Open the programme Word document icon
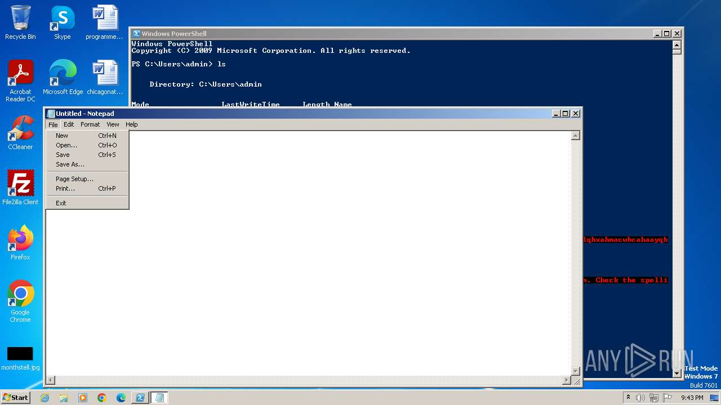The image size is (721, 405). click(104, 22)
